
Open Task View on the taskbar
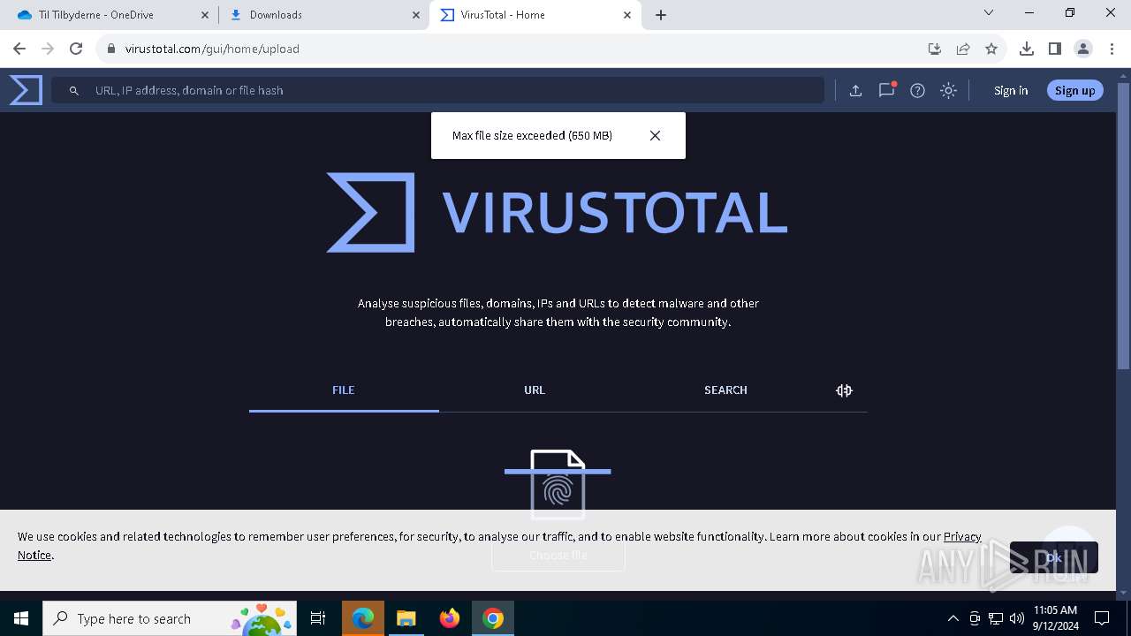pos(318,618)
